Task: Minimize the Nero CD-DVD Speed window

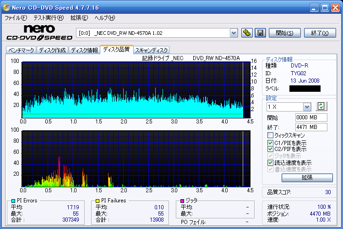Action: point(314,8)
